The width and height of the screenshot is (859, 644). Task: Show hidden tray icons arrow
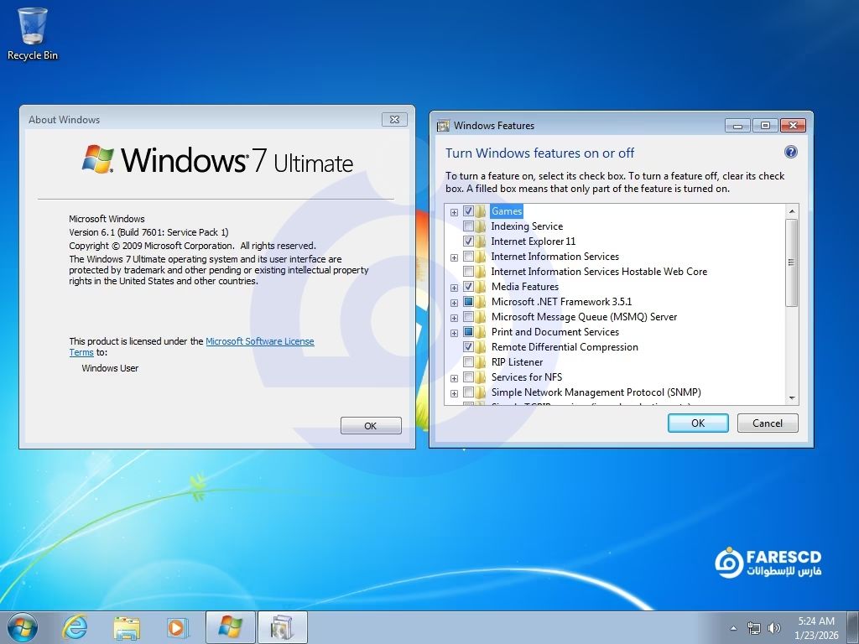[733, 628]
